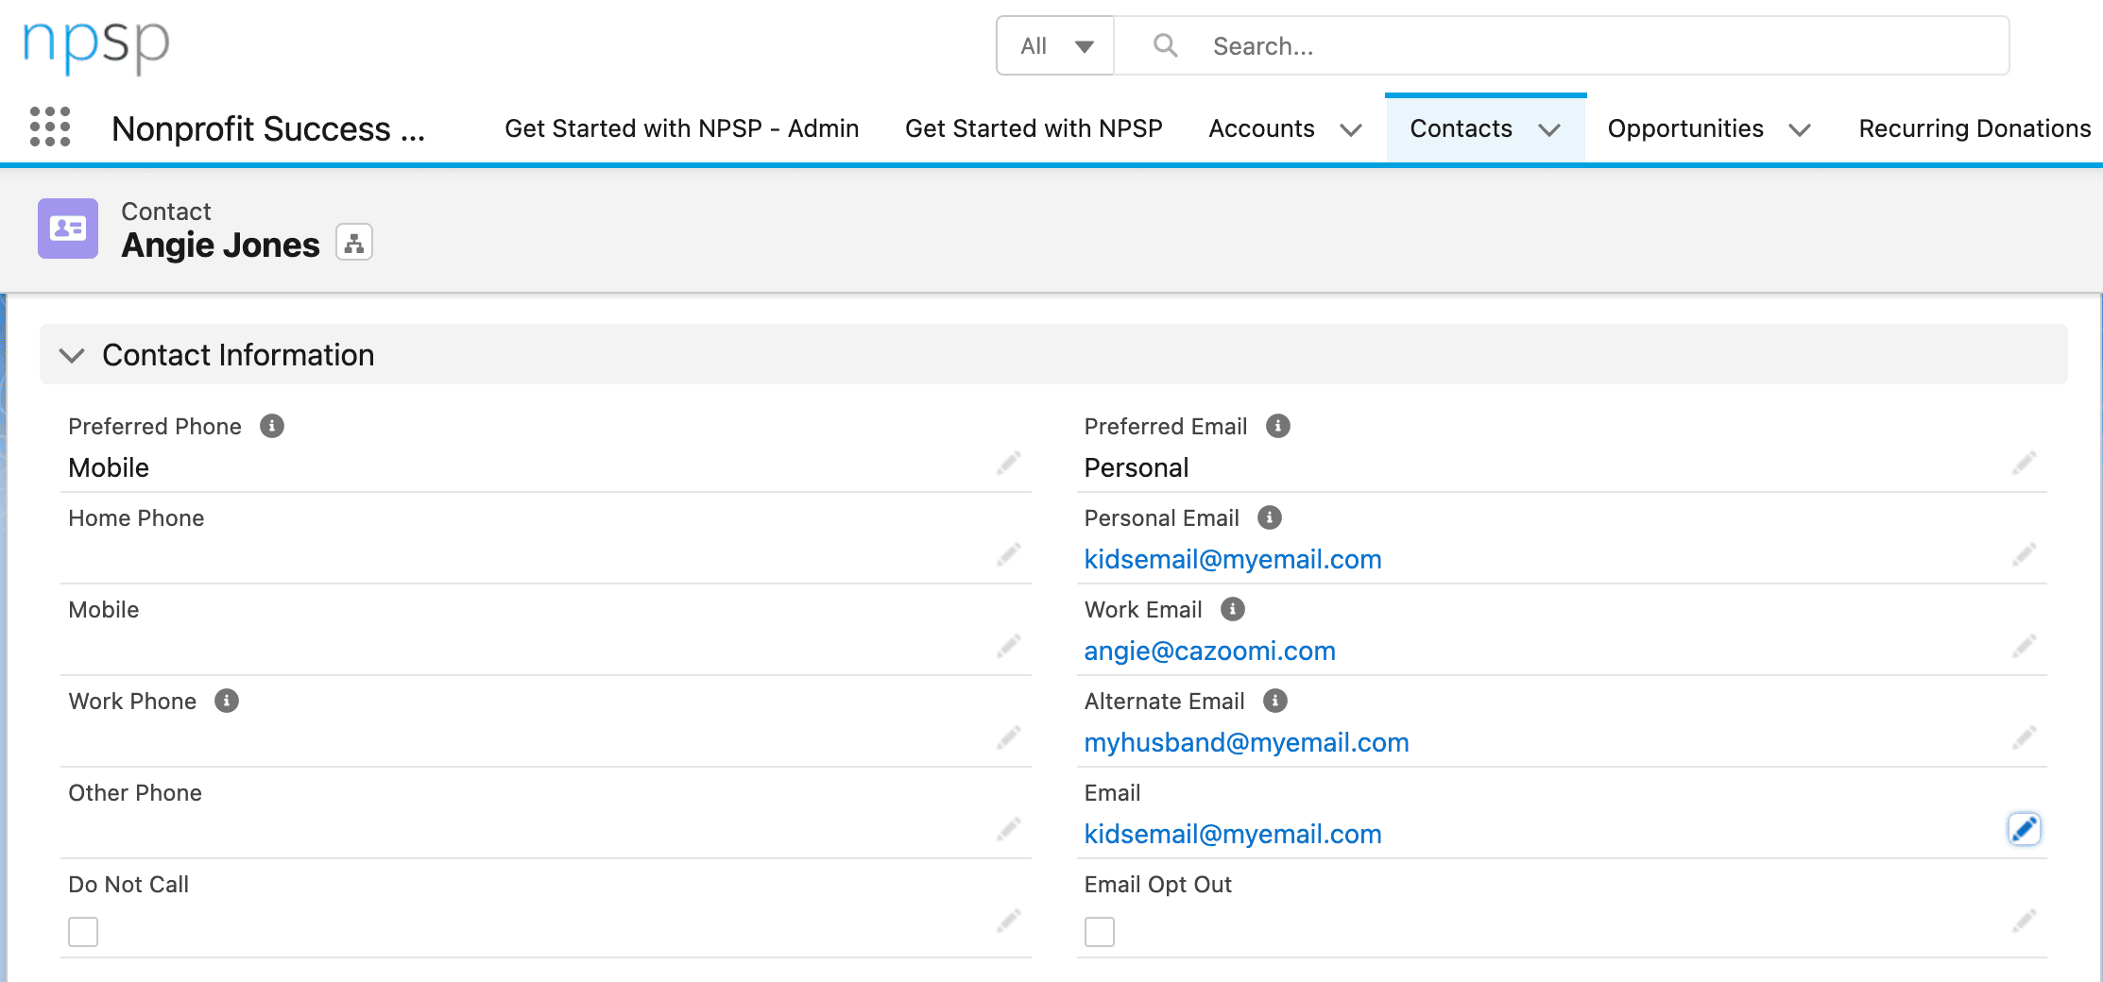Edit the Email Opt Out field pencil
2103x982 pixels.
pyautogui.click(x=2025, y=921)
